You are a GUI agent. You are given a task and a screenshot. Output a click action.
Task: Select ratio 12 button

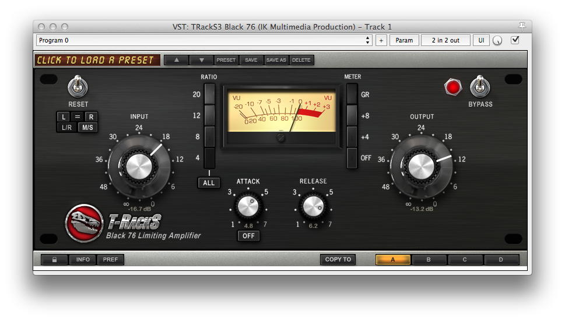pos(209,115)
